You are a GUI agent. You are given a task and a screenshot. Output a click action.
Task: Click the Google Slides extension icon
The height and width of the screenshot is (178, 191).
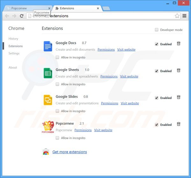click(48, 100)
